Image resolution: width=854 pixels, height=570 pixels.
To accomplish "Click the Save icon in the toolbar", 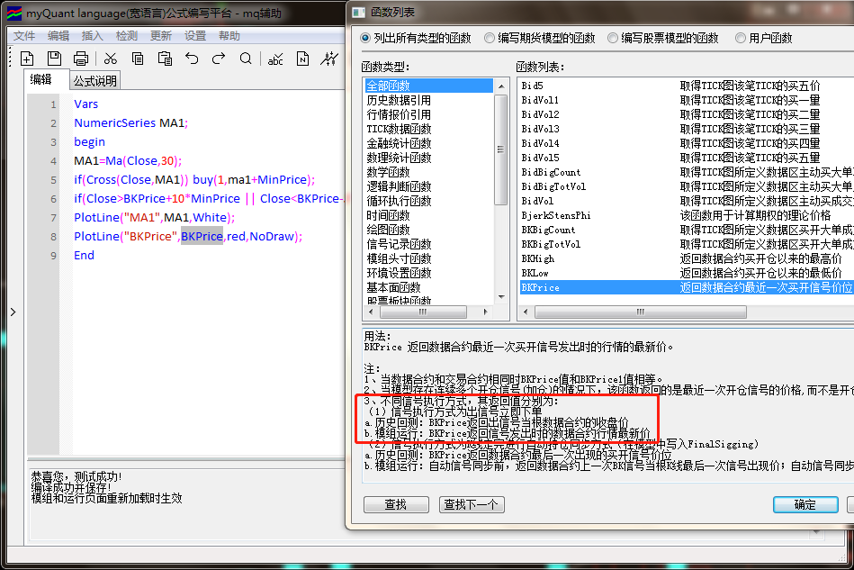I will tap(54, 59).
